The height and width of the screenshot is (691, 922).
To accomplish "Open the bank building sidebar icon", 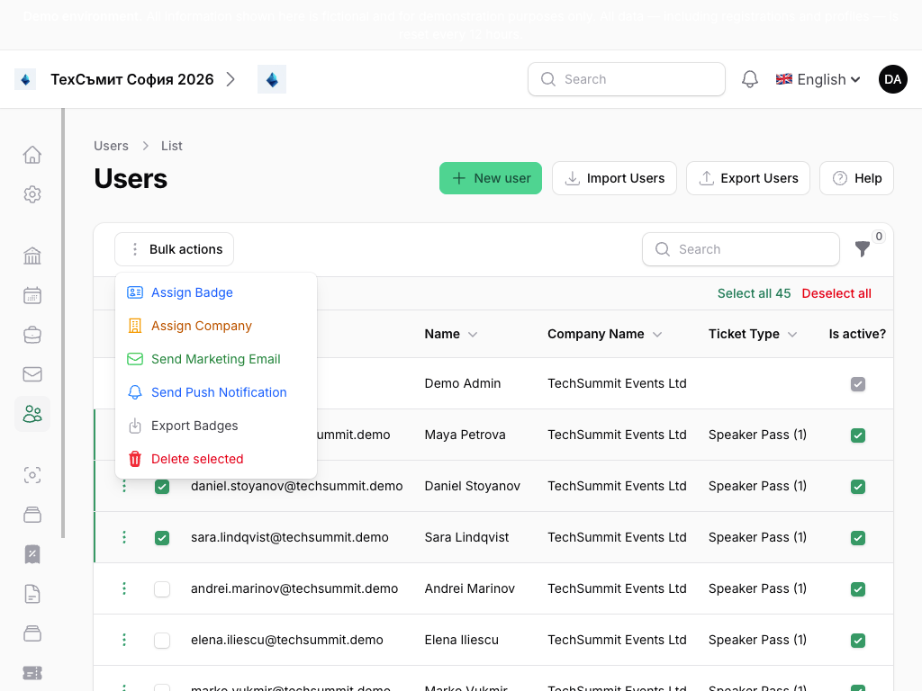I will pos(32,256).
